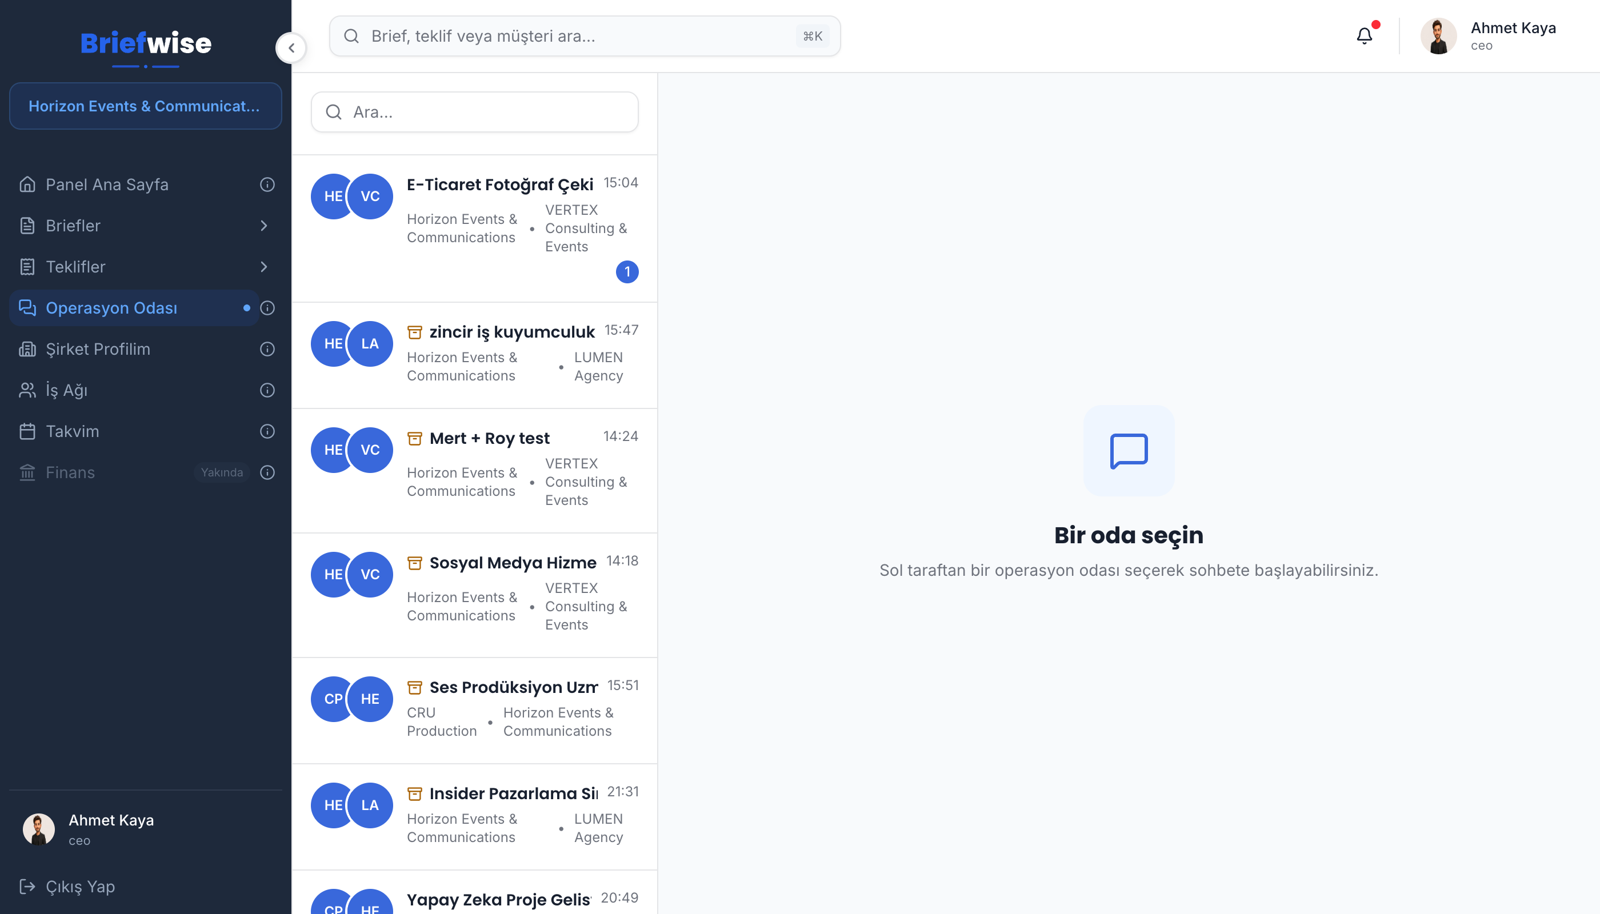
Task: Click the 15:47 timestamp on zincir iş kuyumculuk
Action: point(621,330)
